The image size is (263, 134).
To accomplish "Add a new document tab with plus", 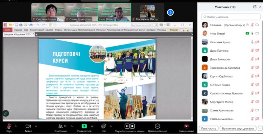I will tap(36, 34).
